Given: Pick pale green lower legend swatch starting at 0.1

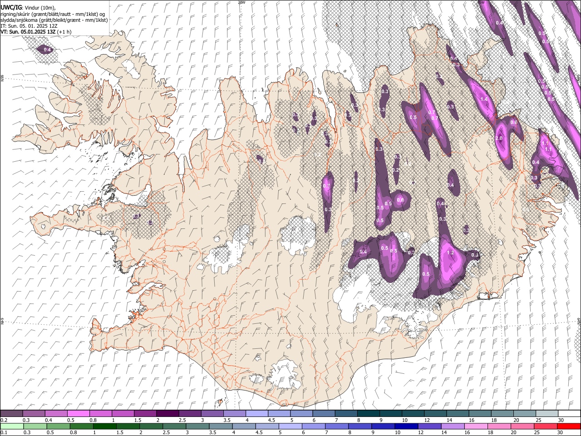Looking at the screenshot, I should click(x=11, y=426).
